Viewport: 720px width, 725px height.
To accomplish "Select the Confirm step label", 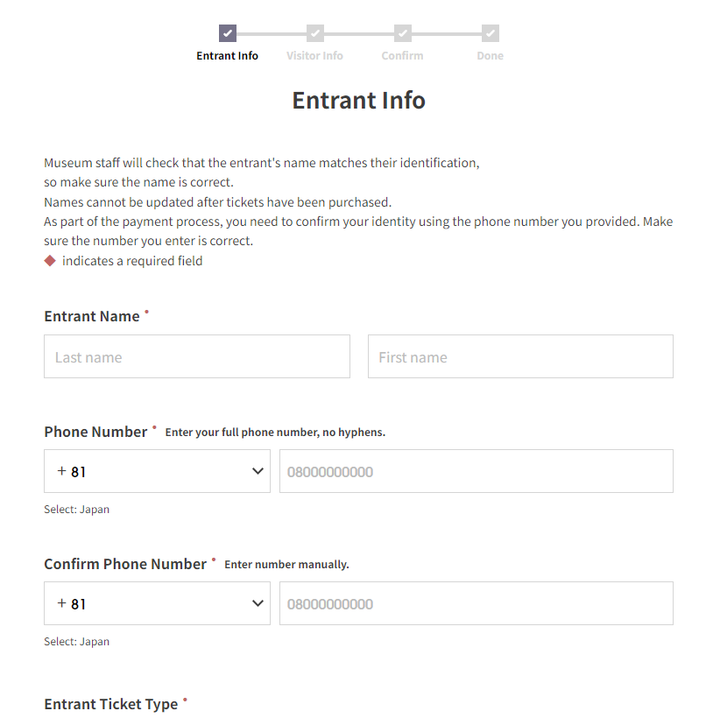I will (x=402, y=56).
